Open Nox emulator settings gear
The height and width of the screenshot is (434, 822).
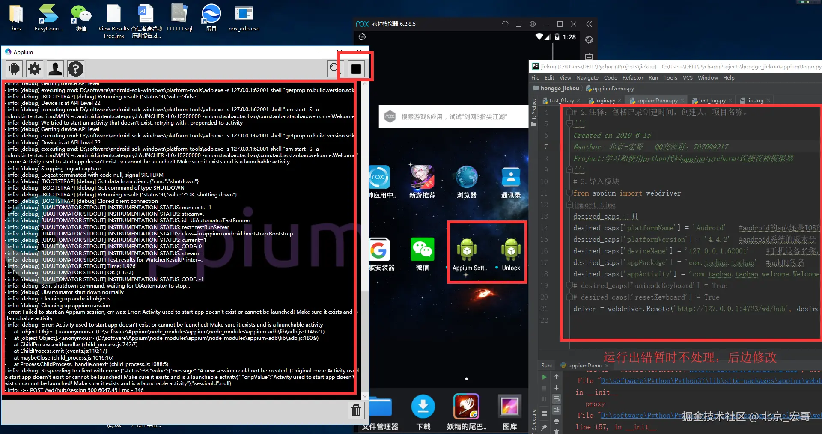pyautogui.click(x=533, y=24)
